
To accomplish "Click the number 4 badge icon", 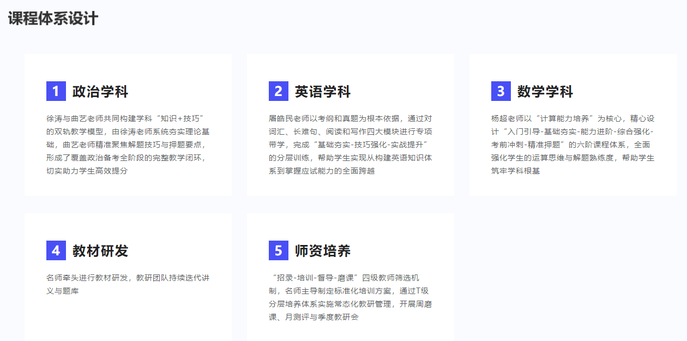I will [56, 250].
